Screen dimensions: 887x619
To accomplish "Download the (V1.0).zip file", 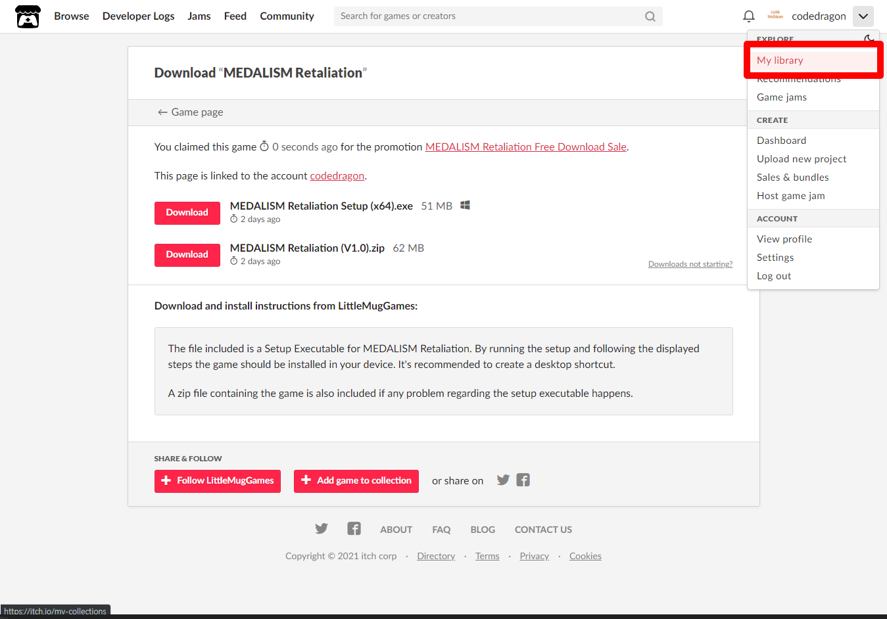I will pos(187,255).
